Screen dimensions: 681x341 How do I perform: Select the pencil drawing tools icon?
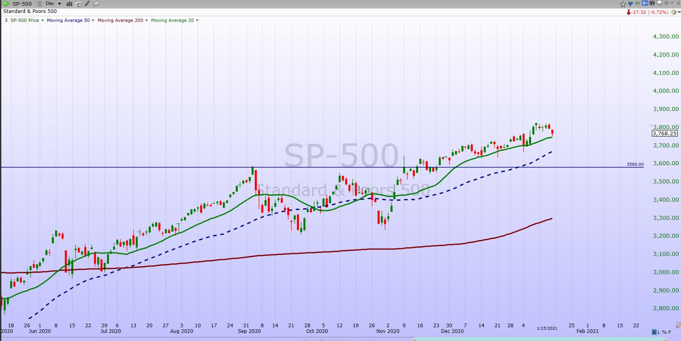coord(87,4)
